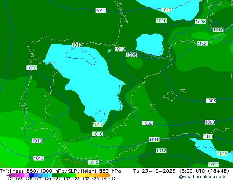Click the 1012 label on Morocco's northern coast
Image resolution: width=233 pixels, height=180 pixels.
93,162
